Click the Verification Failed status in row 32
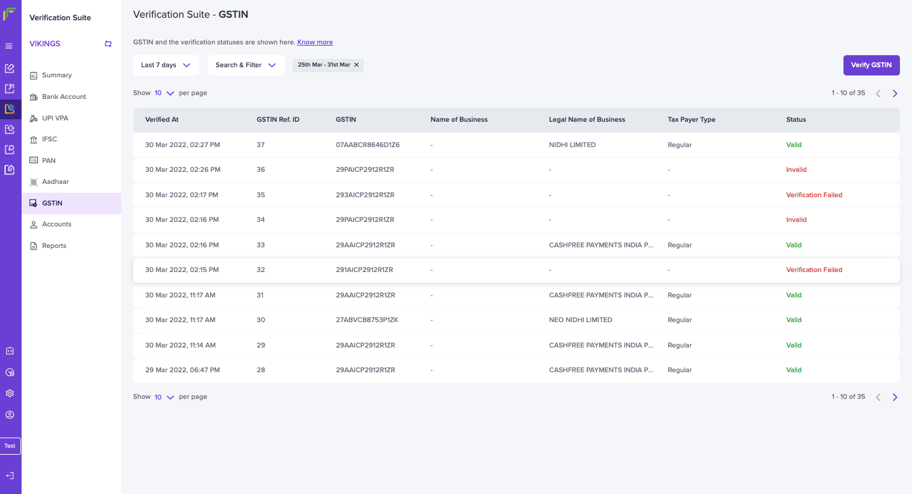The width and height of the screenshot is (912, 494). pos(814,270)
